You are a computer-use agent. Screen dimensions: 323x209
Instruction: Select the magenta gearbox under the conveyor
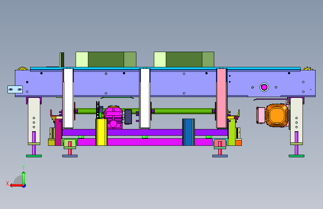[113, 118]
